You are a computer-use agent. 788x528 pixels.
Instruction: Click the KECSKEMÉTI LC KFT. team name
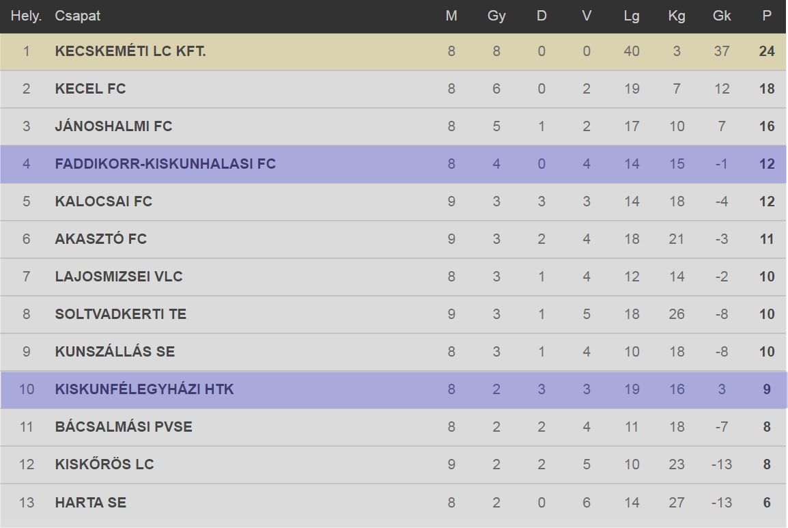click(130, 51)
